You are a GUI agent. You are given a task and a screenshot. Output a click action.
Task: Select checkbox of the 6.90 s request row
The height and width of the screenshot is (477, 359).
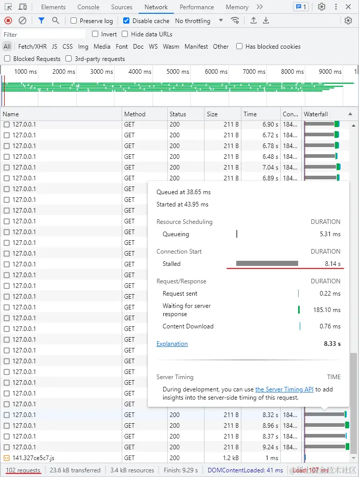pos(7,125)
